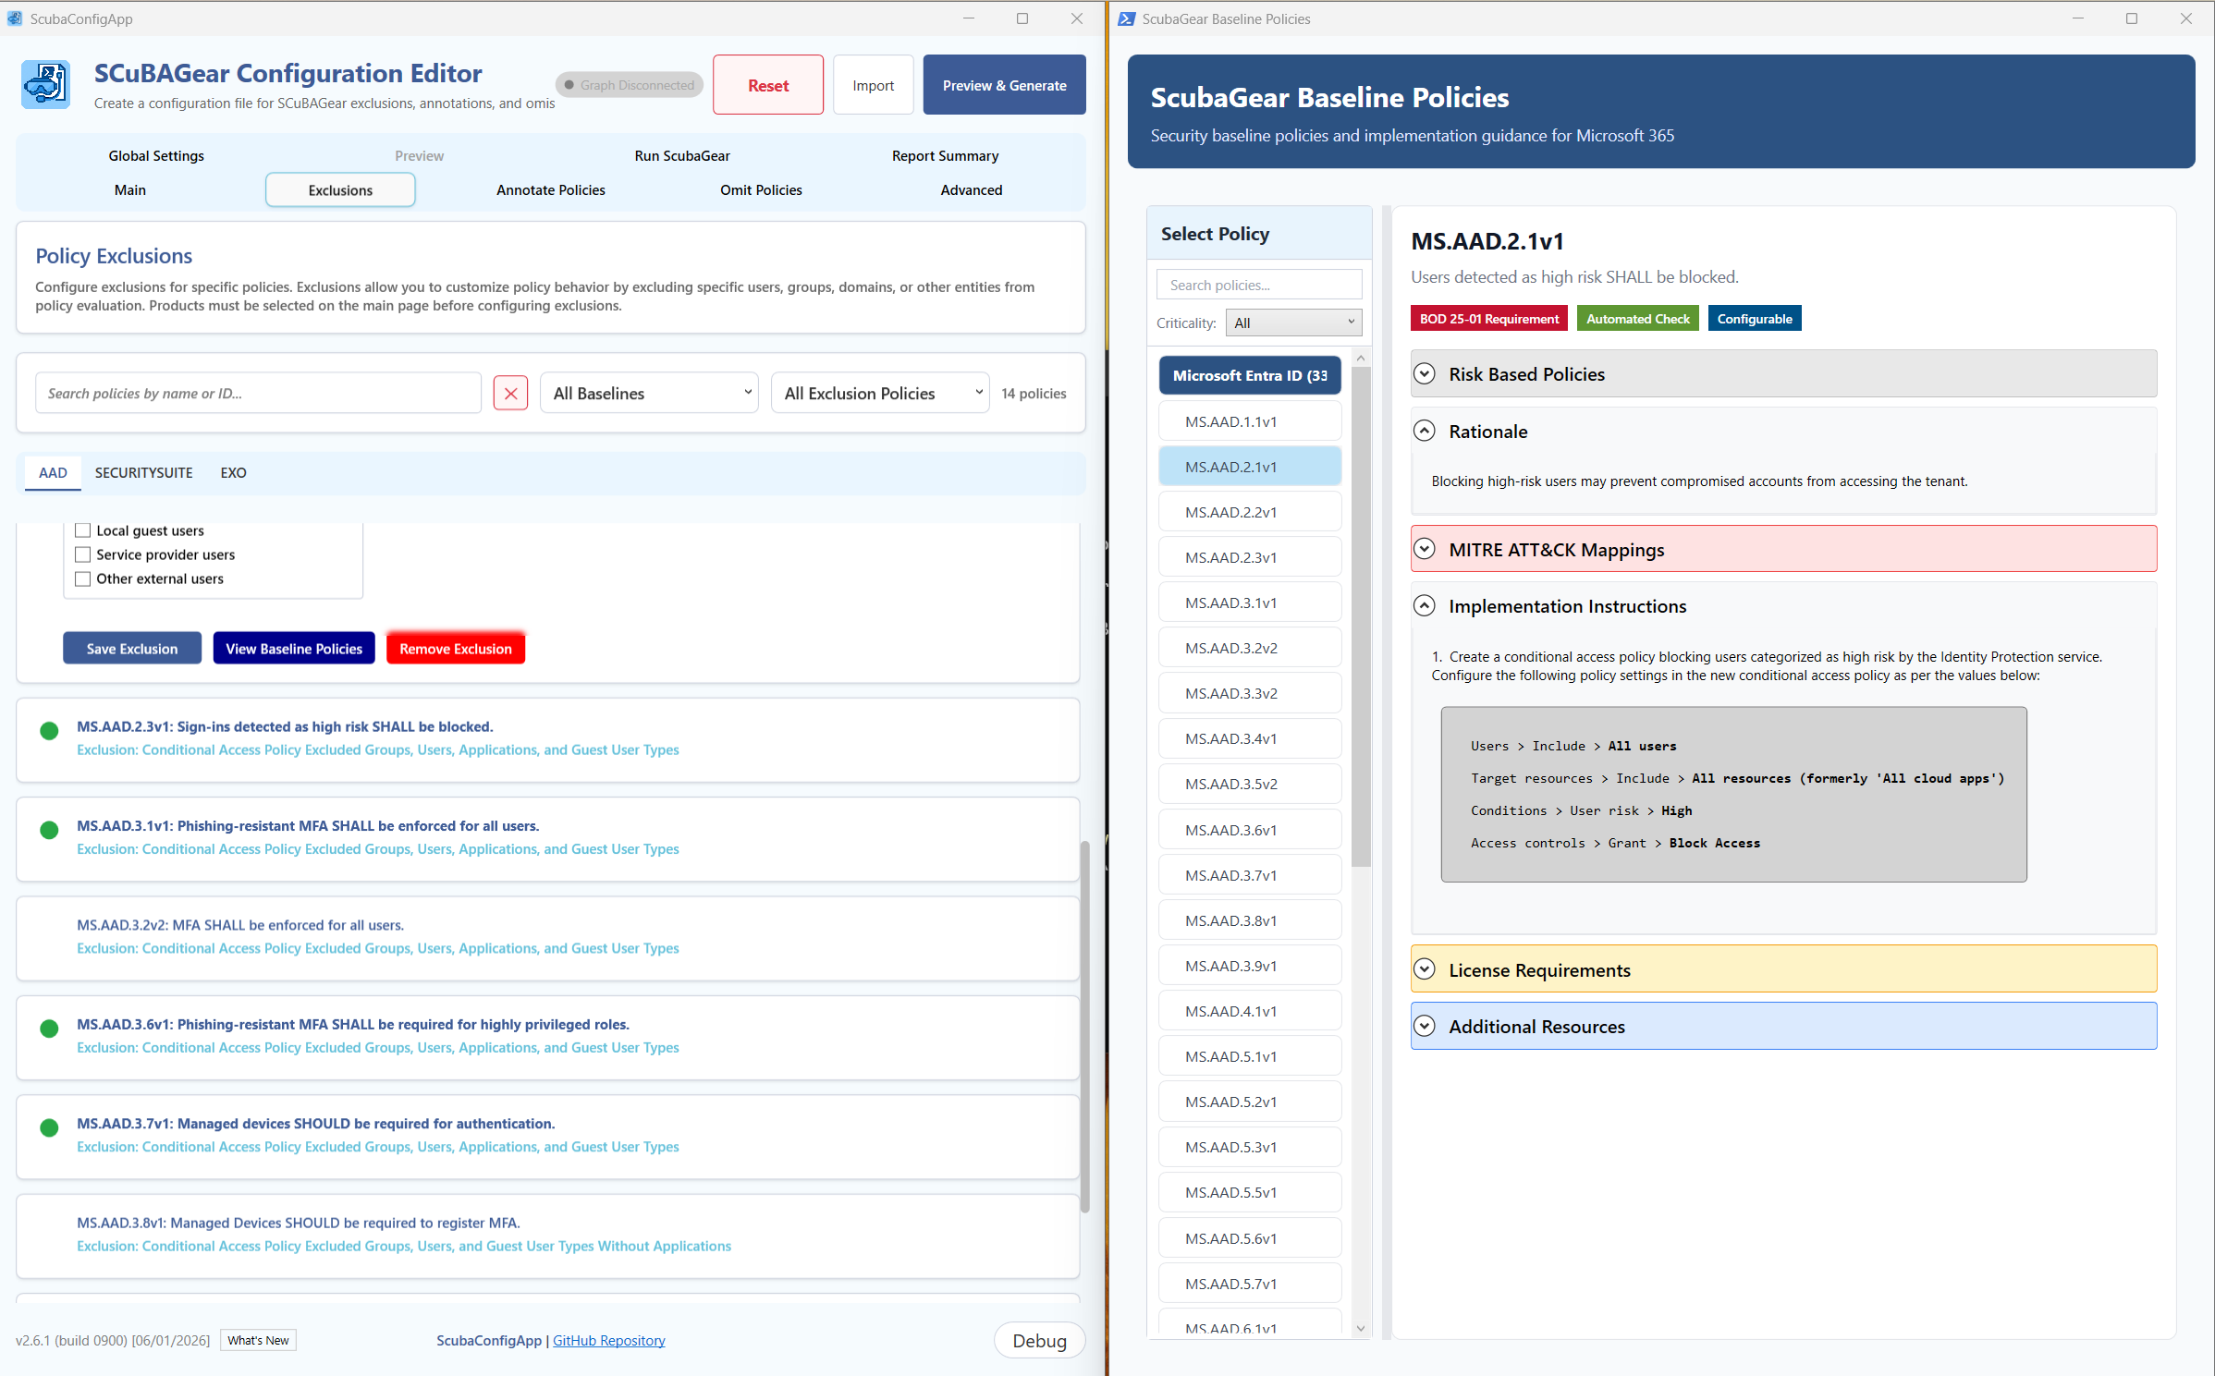Clear search with the red X button
Viewport: 2215px width, 1376px height.
coord(510,393)
